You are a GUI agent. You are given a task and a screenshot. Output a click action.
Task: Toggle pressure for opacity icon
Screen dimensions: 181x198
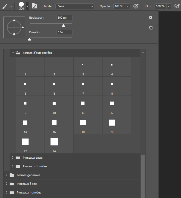(136, 6)
